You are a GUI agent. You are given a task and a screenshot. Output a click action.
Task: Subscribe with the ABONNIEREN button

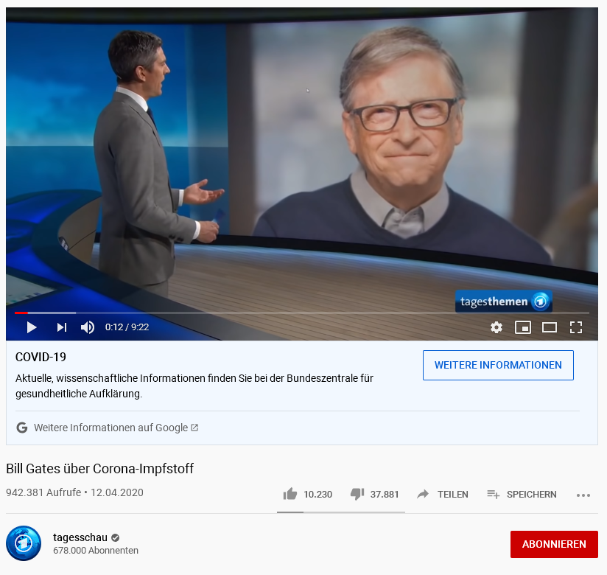[554, 544]
